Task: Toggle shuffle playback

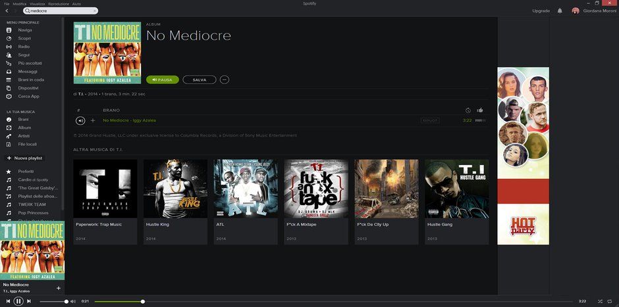Action: pyautogui.click(x=600, y=302)
